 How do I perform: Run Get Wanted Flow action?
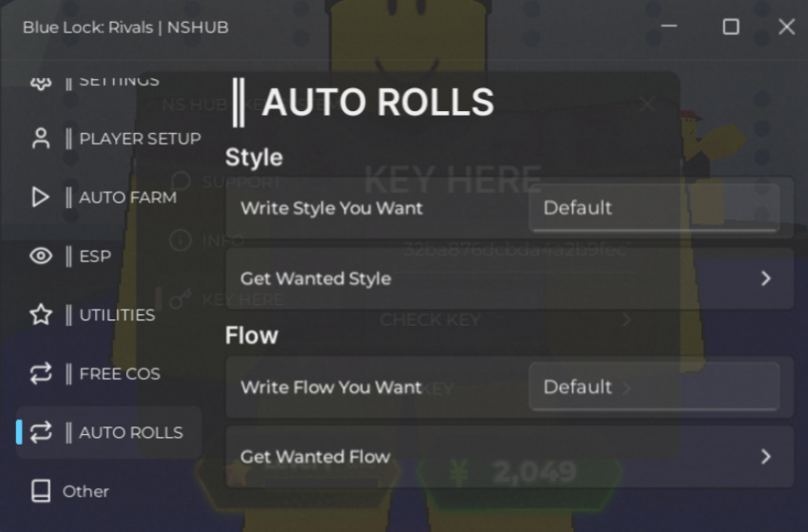tap(510, 457)
